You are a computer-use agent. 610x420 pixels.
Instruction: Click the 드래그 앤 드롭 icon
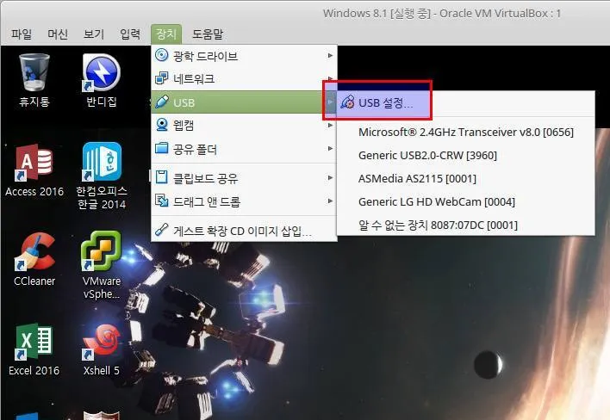click(161, 201)
